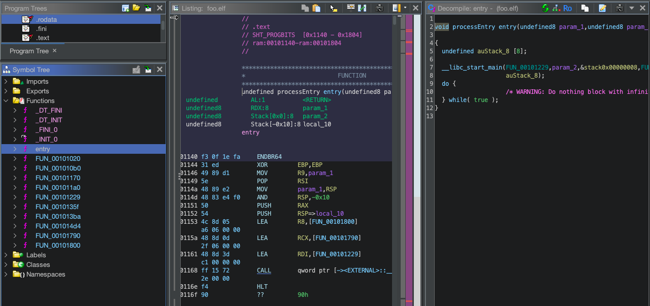The height and width of the screenshot is (306, 650).
Task: Click the green re-decompile refresh icon
Action: pyautogui.click(x=545, y=8)
